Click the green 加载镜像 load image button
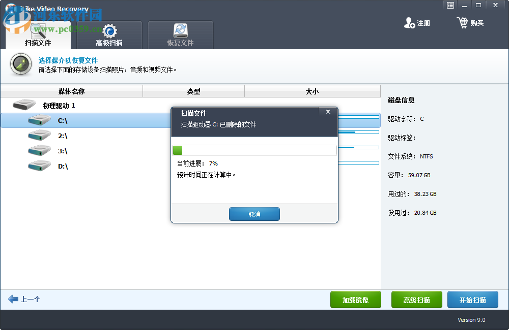Viewport: 509px width, 330px height. pos(355,300)
